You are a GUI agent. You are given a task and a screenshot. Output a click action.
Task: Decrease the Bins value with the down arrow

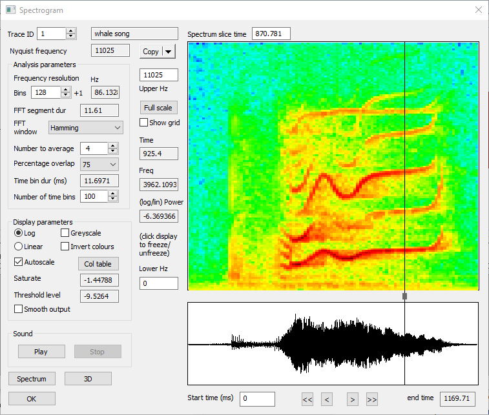click(x=66, y=96)
